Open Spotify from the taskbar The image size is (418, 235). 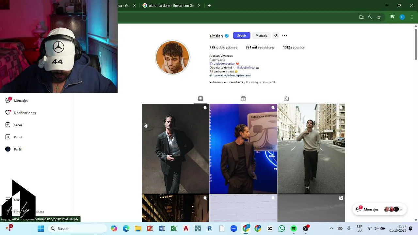click(294, 228)
